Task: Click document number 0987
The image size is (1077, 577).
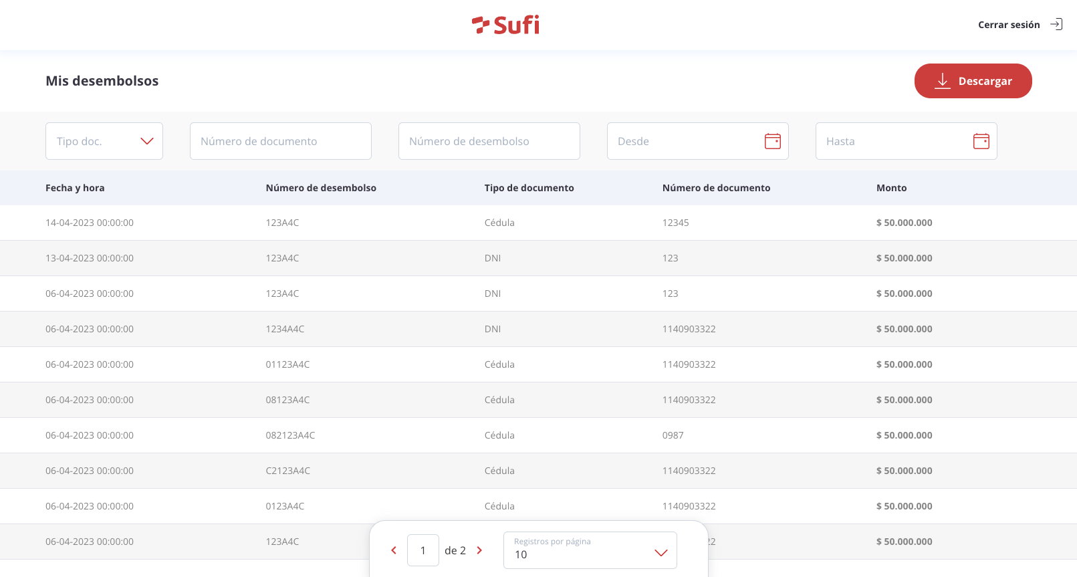Action: coord(673,435)
